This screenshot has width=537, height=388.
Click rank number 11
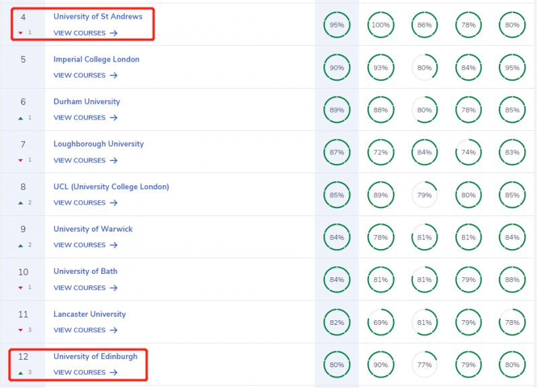(23, 314)
